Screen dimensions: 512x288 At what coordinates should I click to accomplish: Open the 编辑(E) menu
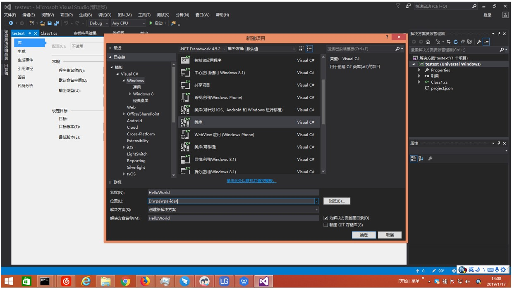(x=29, y=15)
